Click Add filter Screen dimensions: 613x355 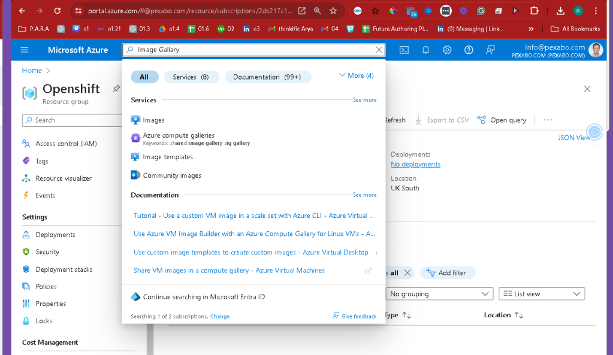coord(447,272)
